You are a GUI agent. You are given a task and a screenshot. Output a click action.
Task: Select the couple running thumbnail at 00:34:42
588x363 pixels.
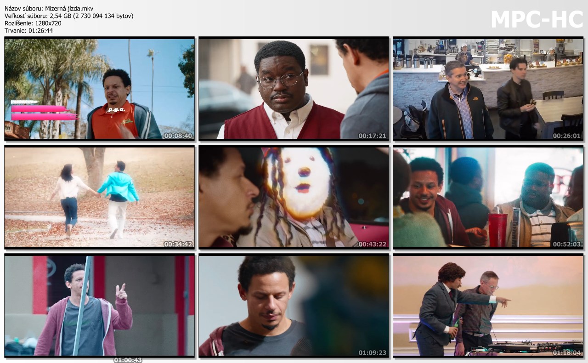[x=100, y=197]
